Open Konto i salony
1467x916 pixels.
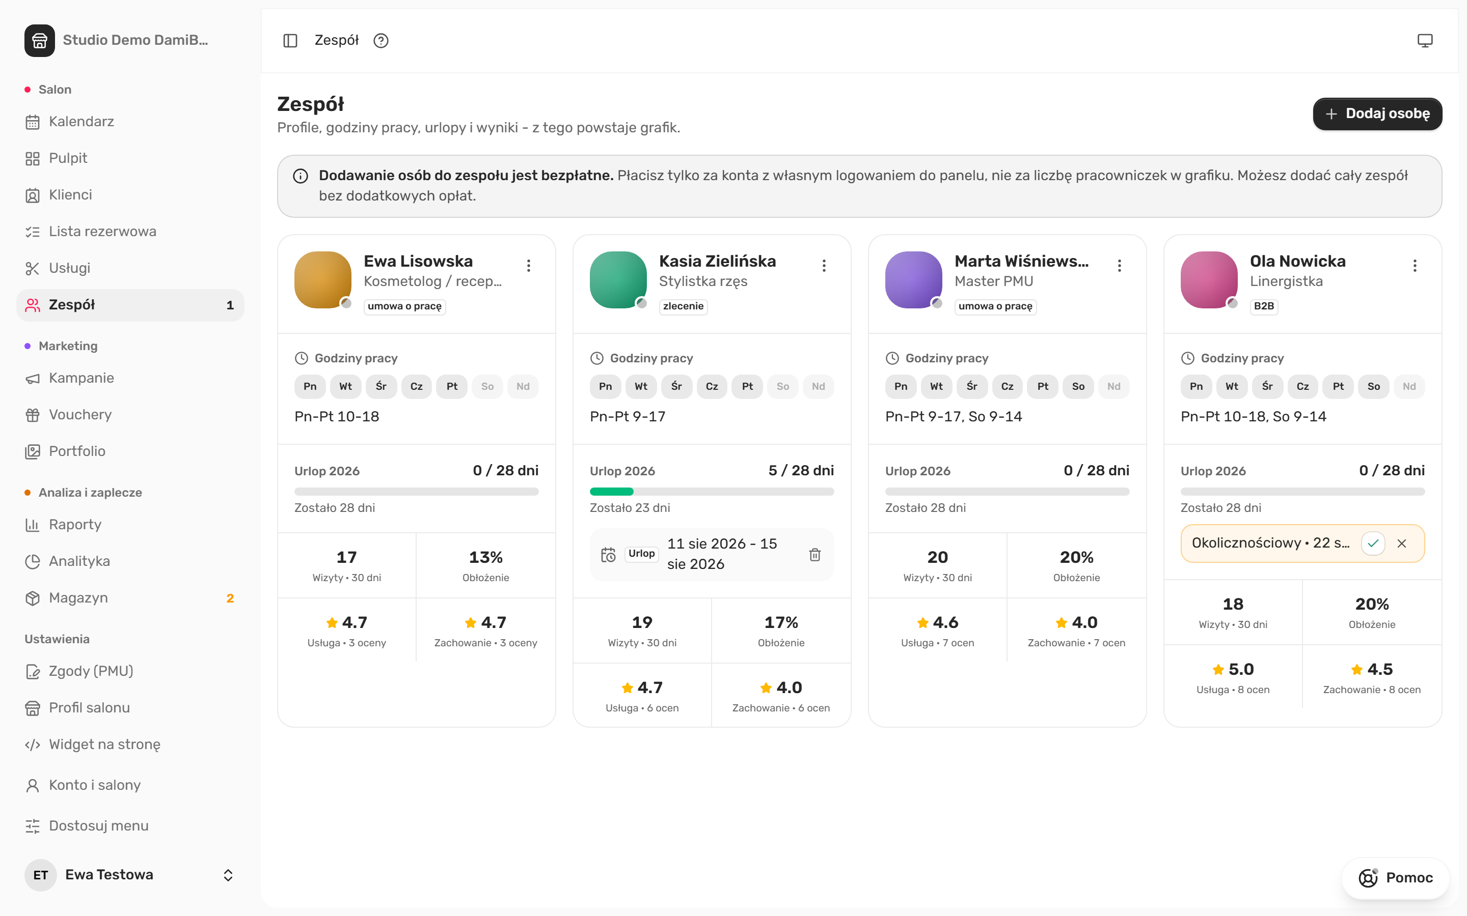point(130,785)
